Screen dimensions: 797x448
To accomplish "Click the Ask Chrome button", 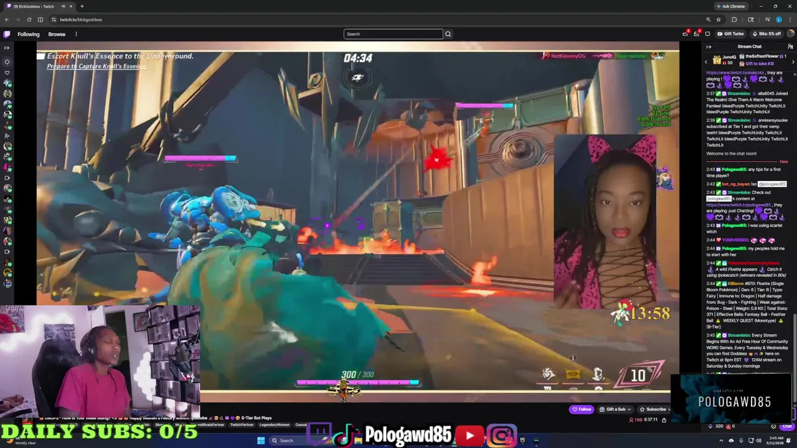I will tap(730, 6).
